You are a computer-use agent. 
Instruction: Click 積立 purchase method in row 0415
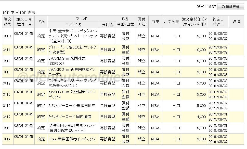click(142, 94)
